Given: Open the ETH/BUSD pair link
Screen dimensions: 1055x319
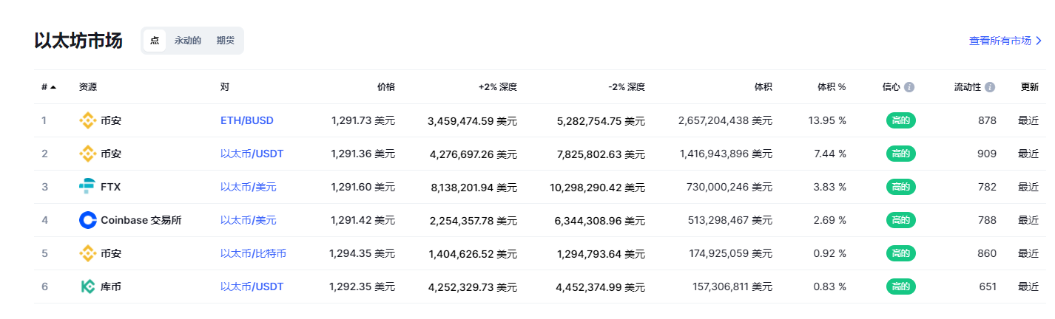Looking at the screenshot, I should click(247, 120).
